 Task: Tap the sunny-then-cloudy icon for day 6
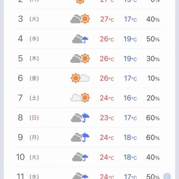click(80, 78)
